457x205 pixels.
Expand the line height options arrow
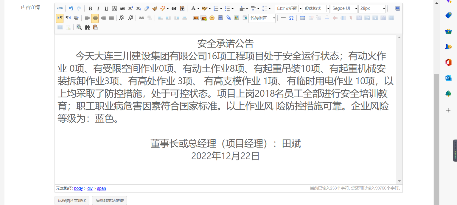coord(269,9)
